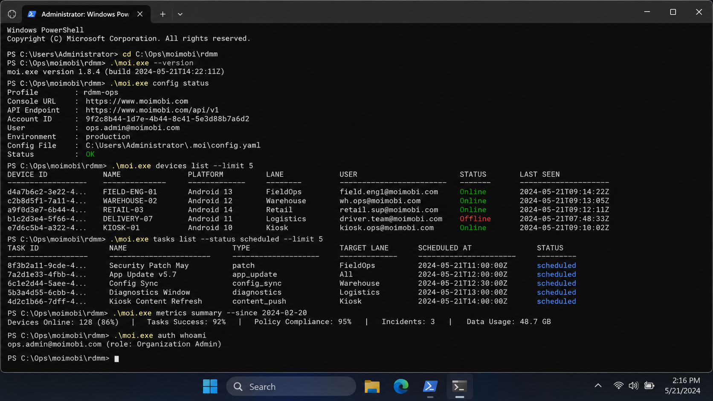Click the profile value rdmm-ops
This screenshot has width=713, height=401.
(x=101, y=92)
